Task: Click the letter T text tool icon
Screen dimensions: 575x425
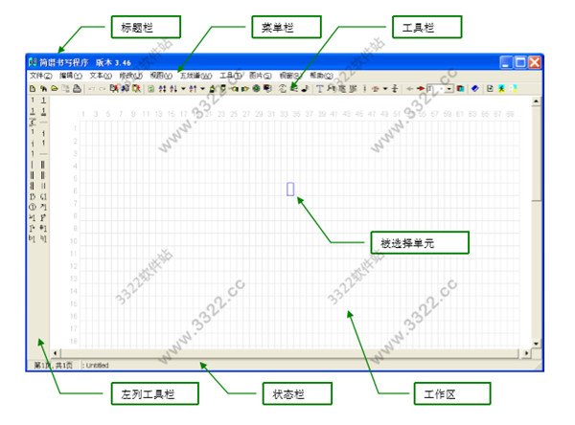Action: click(x=319, y=88)
